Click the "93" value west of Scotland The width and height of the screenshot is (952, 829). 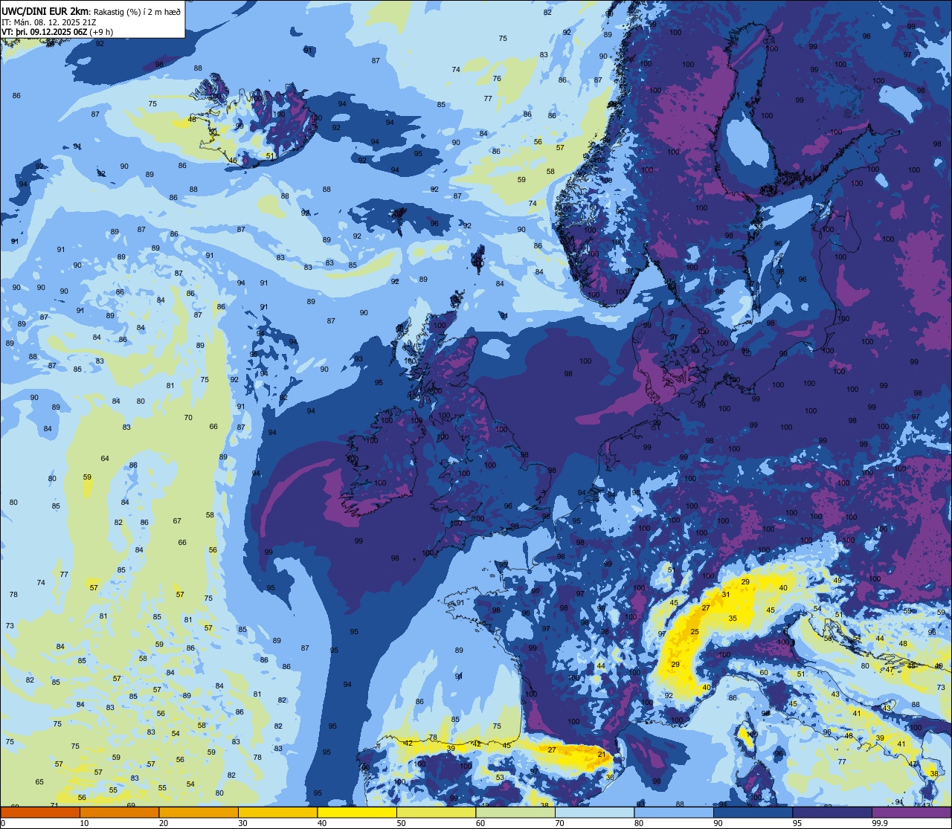point(358,359)
